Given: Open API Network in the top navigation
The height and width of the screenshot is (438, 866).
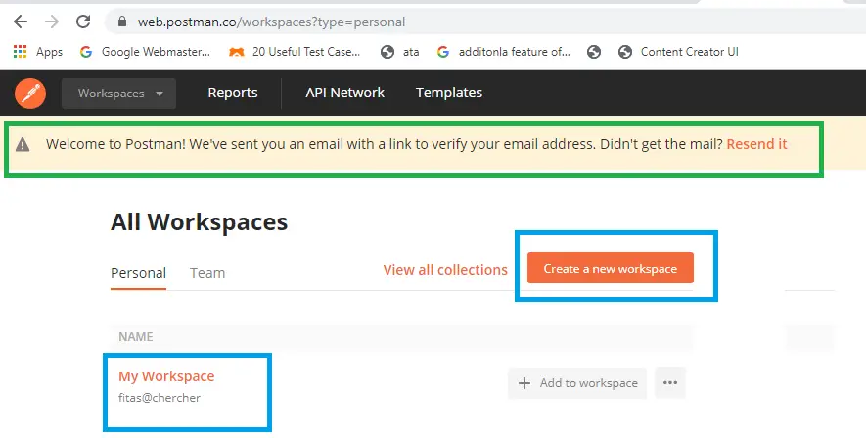Looking at the screenshot, I should 345,93.
